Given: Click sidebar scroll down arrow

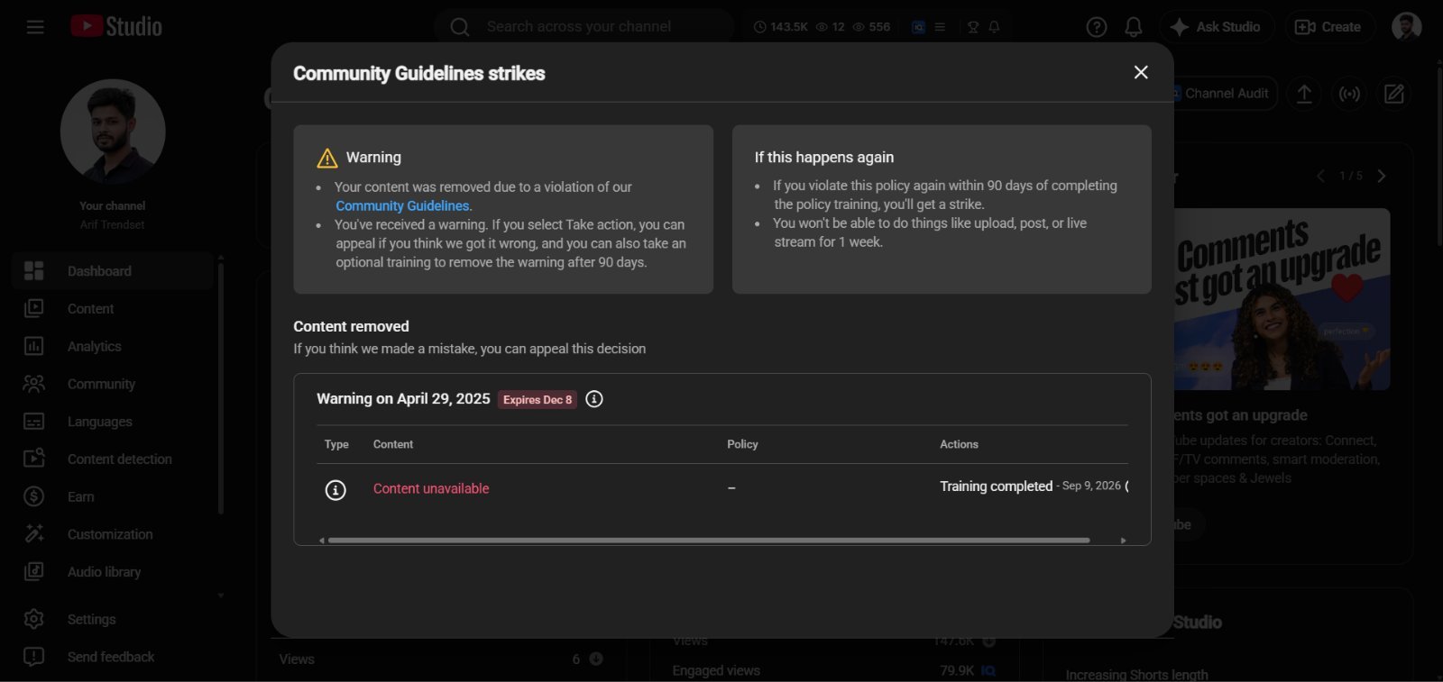Looking at the screenshot, I should [x=221, y=596].
